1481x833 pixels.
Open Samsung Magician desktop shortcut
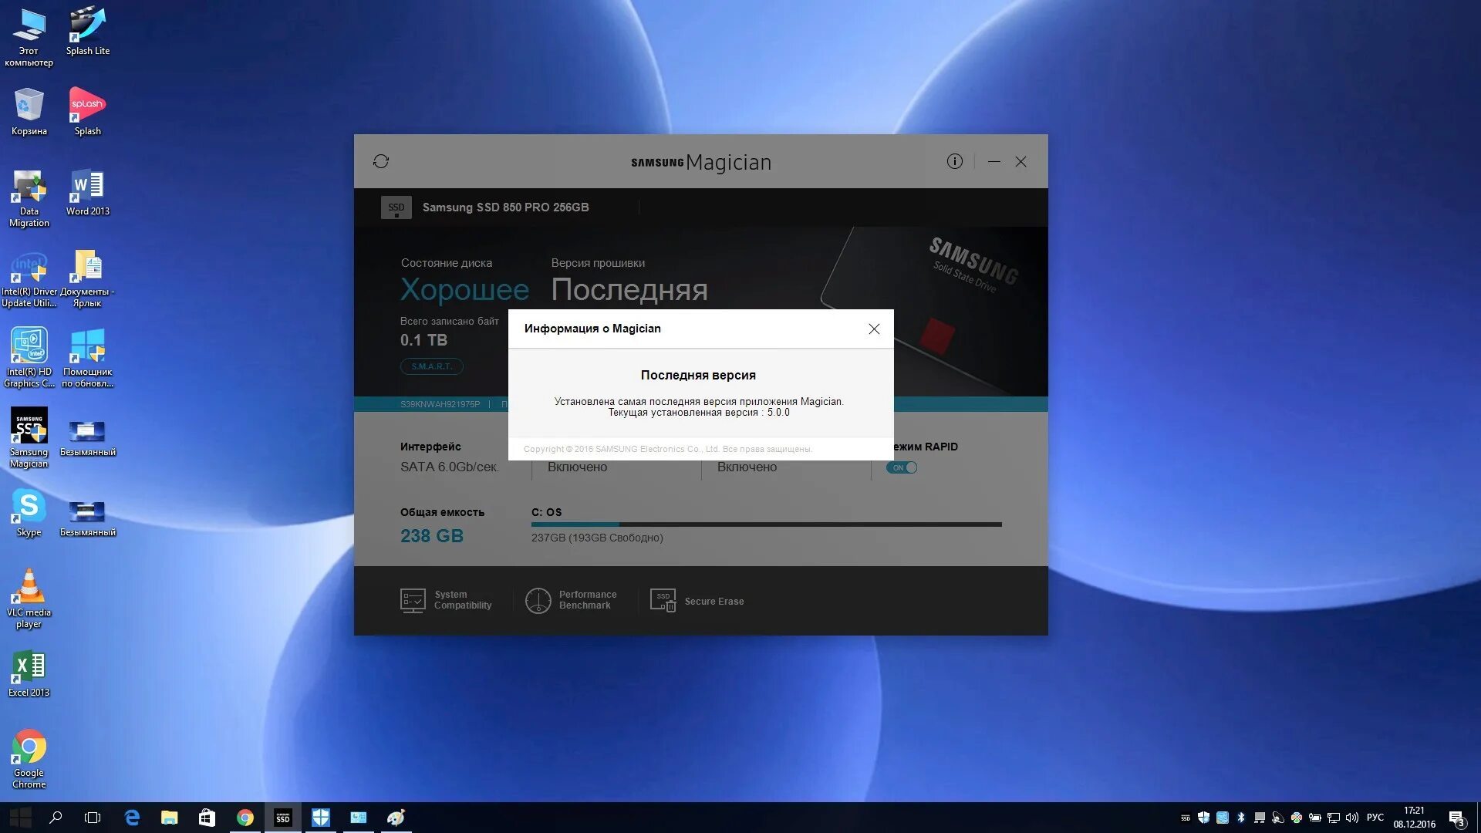[29, 437]
